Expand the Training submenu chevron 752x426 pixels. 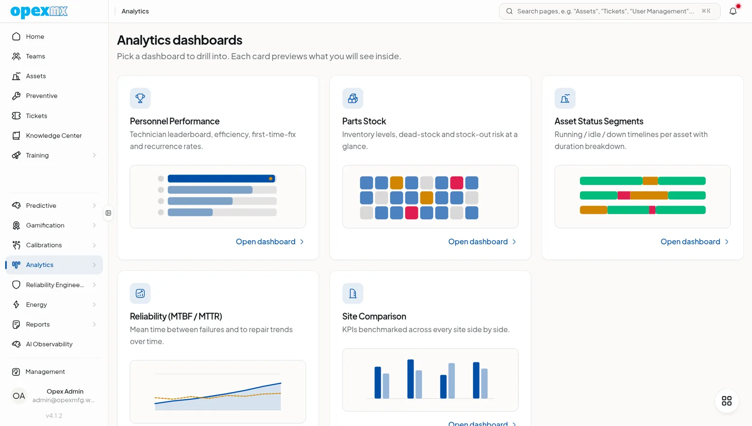click(x=94, y=155)
